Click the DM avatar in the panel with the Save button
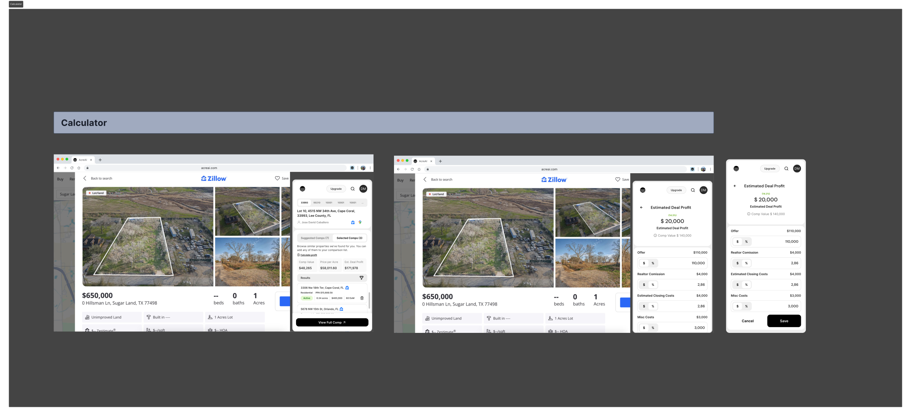Image resolution: width=911 pixels, height=416 pixels. tap(797, 169)
